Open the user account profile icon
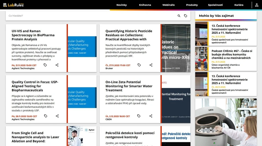 [x=257, y=5]
